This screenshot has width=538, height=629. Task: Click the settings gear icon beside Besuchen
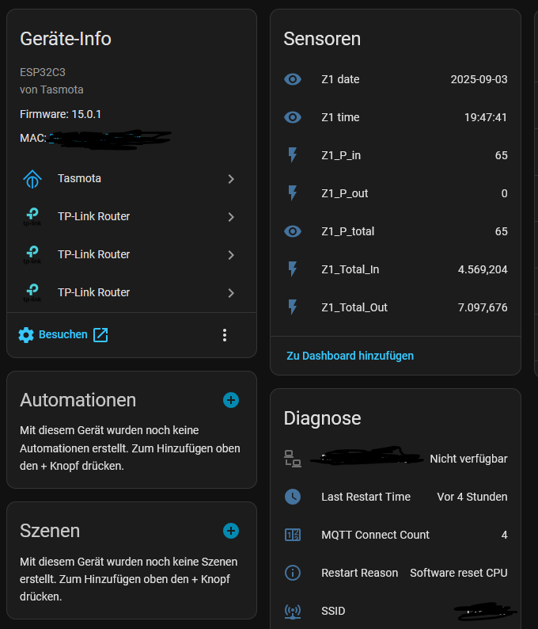tap(26, 335)
